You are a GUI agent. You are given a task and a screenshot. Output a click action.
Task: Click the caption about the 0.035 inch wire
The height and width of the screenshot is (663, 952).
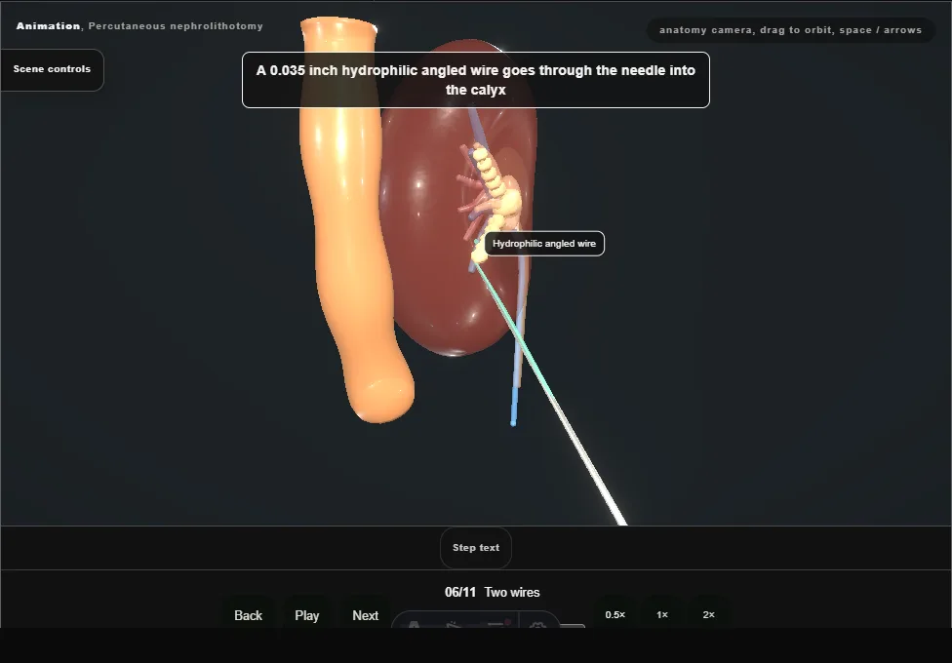tap(476, 80)
